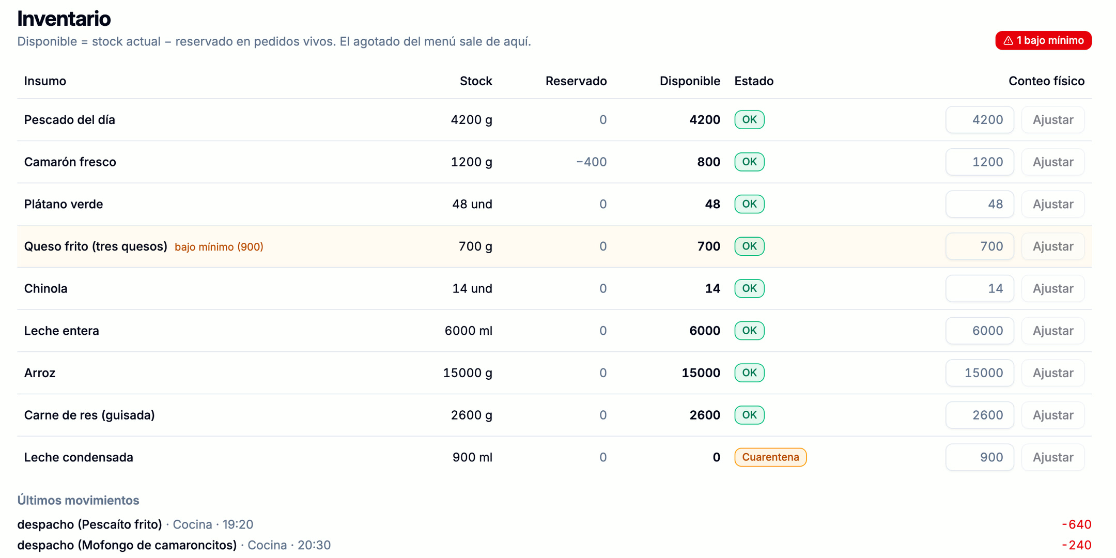Click the despacho (Pescaíto frito) movement
This screenshot has height=558, width=1116.
[x=89, y=524]
